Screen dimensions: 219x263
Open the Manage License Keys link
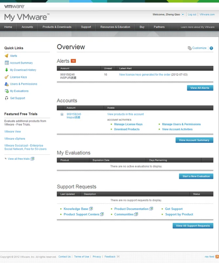click(x=128, y=124)
